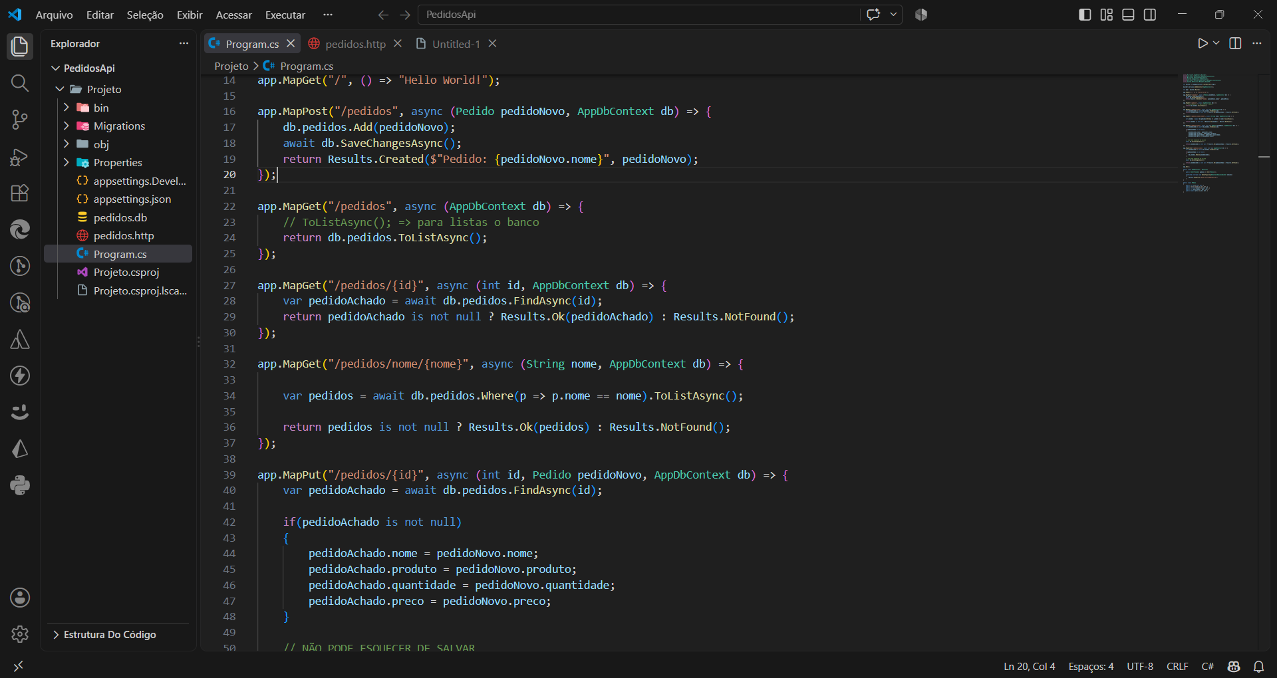Split the editor to the right
This screenshot has height=678, width=1277.
point(1235,43)
